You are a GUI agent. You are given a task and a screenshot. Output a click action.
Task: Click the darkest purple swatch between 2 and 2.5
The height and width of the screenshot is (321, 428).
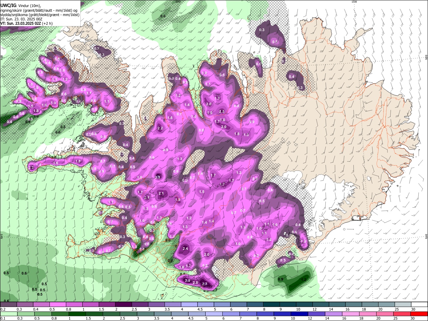point(123,305)
